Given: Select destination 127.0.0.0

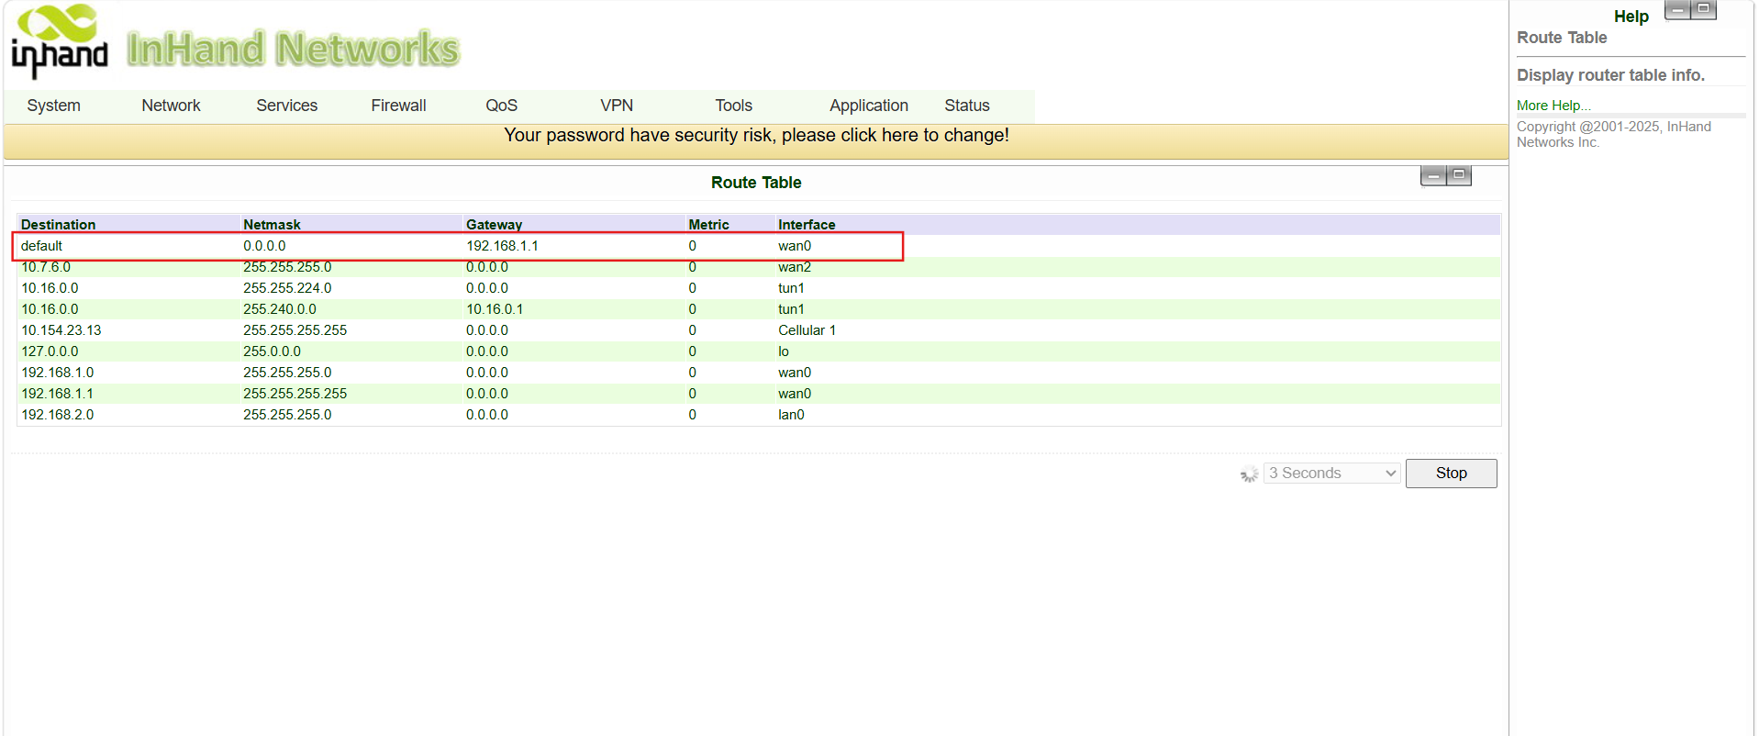Looking at the screenshot, I should [50, 351].
